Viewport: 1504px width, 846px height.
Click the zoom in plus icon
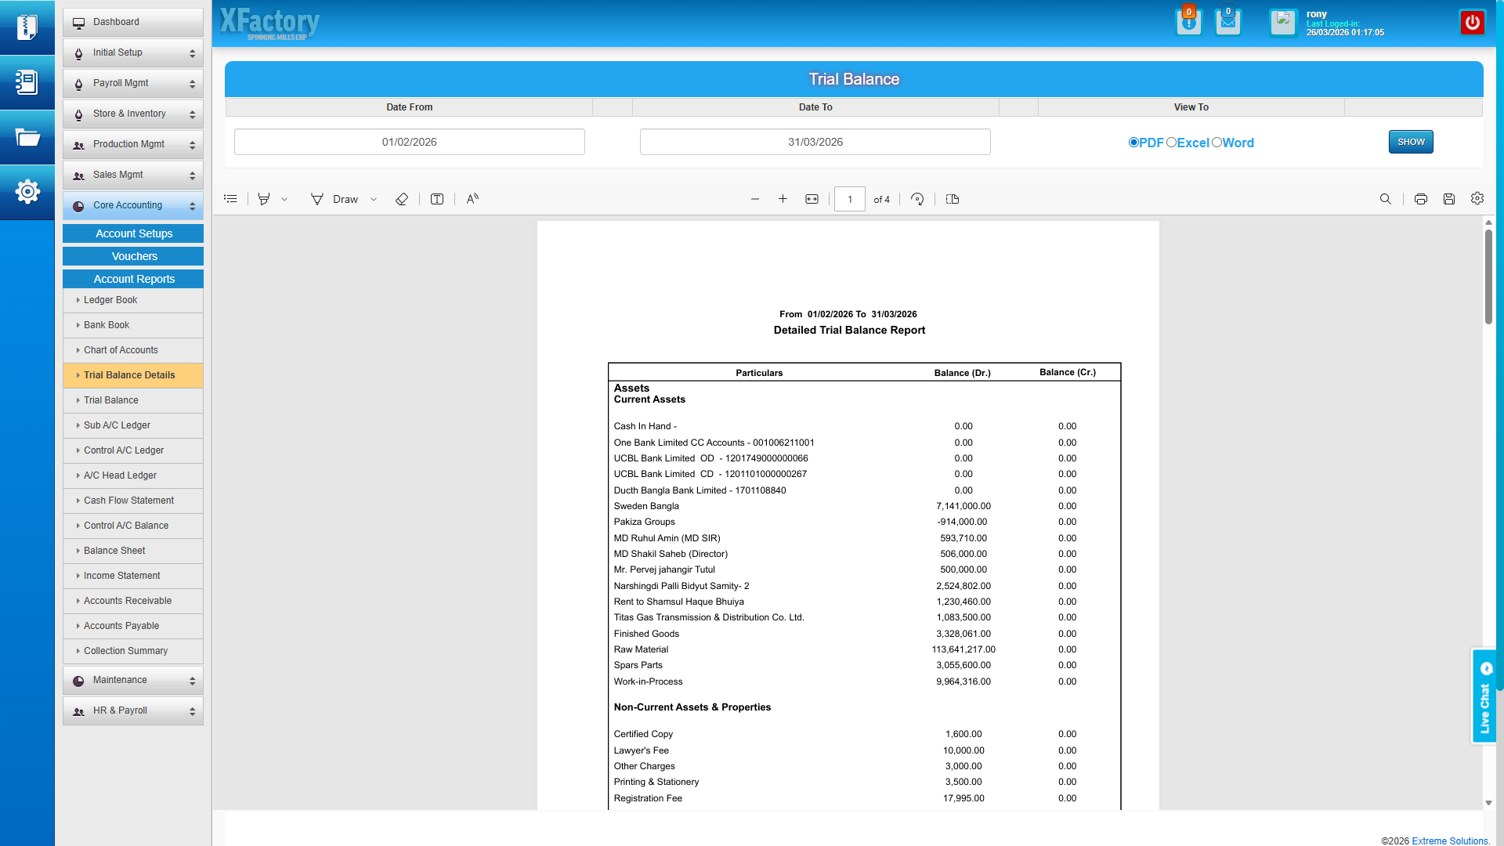(x=783, y=199)
